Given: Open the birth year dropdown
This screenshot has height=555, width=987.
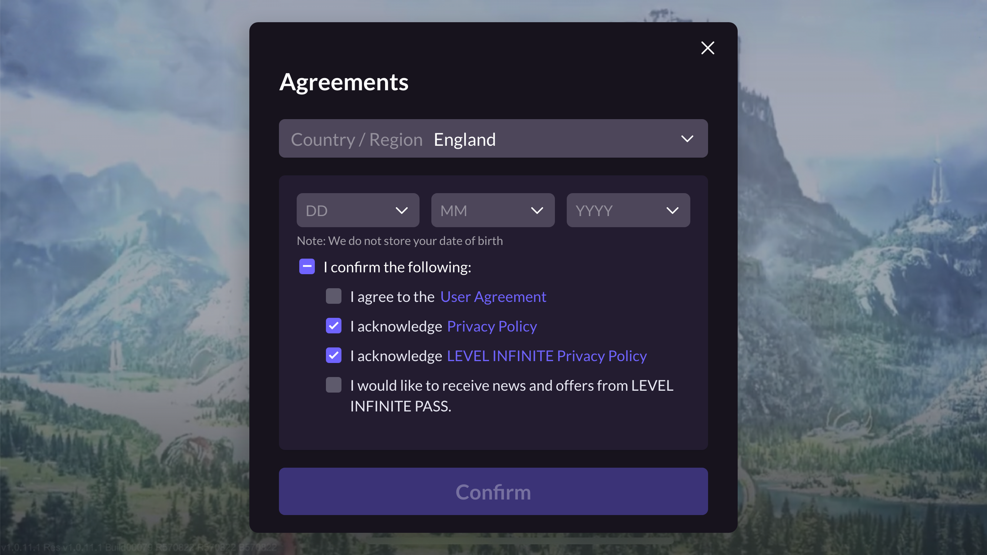Looking at the screenshot, I should click(x=627, y=210).
